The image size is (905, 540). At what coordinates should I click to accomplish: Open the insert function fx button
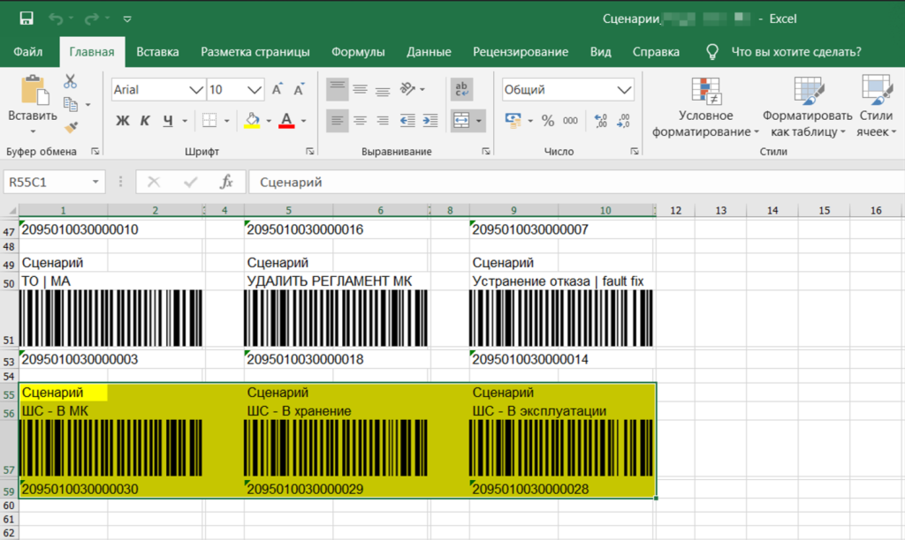point(225,182)
